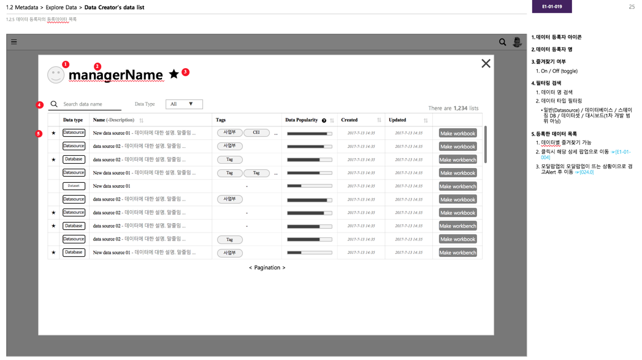Click the Data Creator's data list breadcrumb
642x360 pixels.
[x=114, y=7]
